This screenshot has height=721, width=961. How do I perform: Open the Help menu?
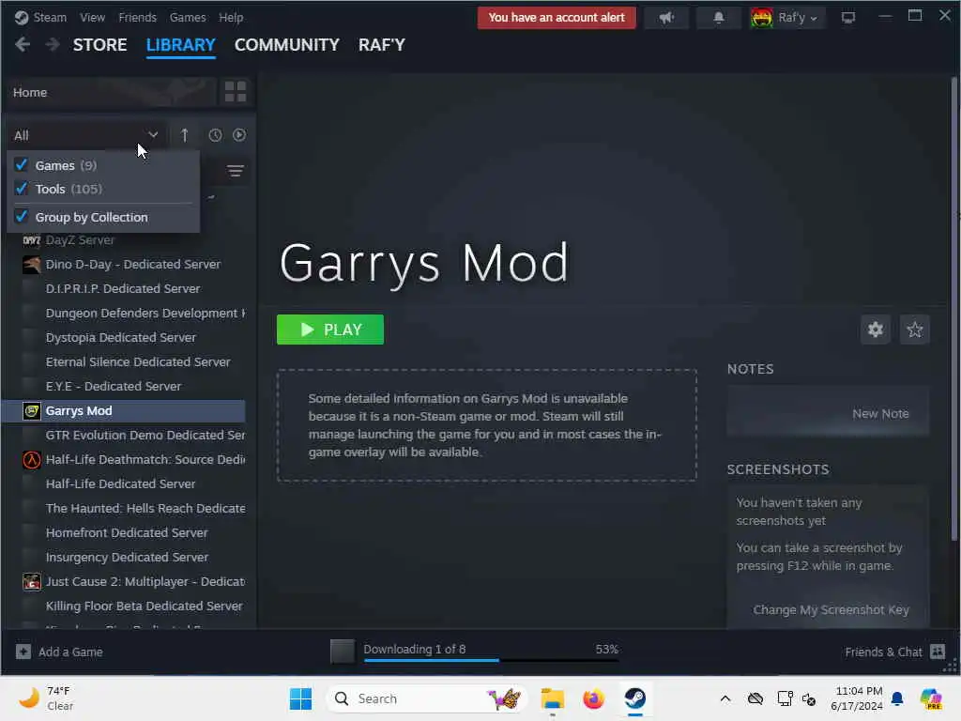click(231, 17)
